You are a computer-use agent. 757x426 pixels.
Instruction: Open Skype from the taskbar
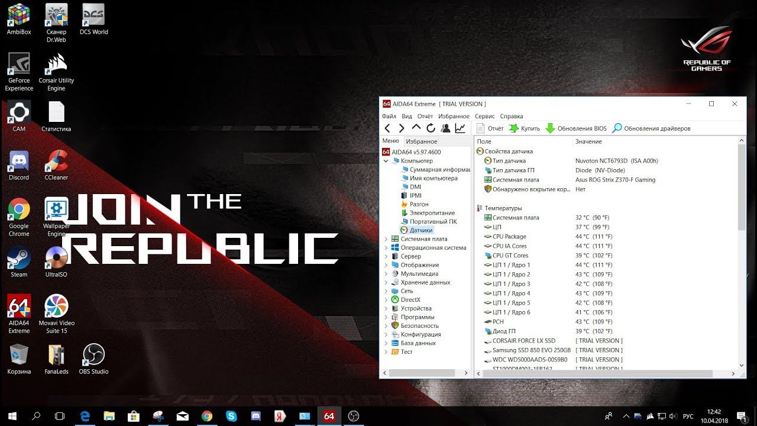[231, 416]
